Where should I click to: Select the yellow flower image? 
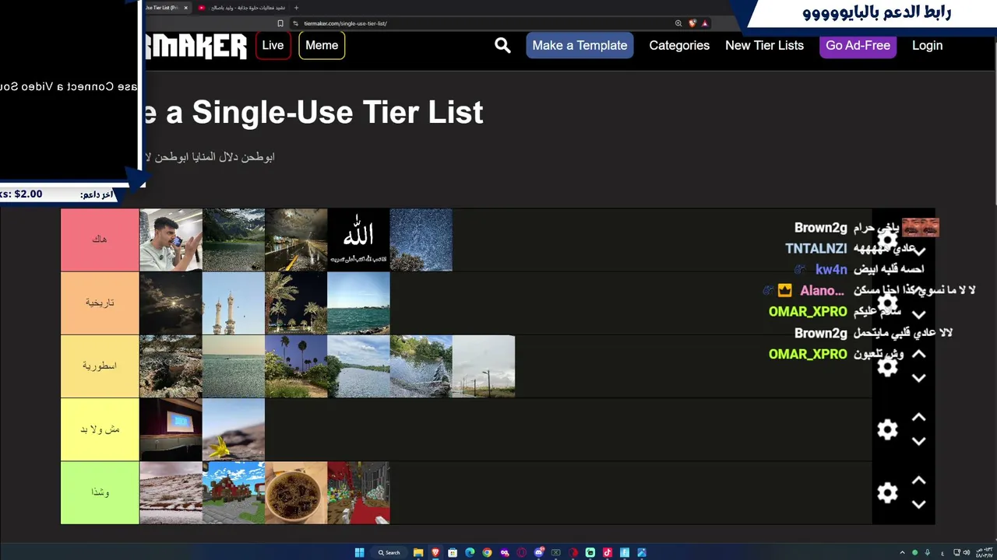click(234, 429)
